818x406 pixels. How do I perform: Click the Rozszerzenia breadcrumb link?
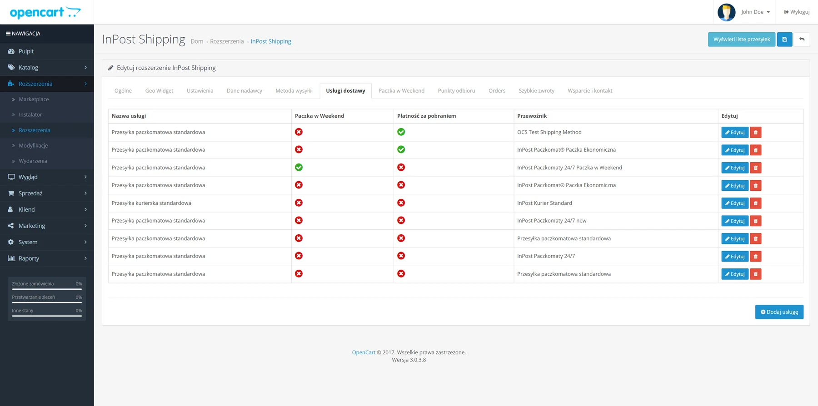227,41
